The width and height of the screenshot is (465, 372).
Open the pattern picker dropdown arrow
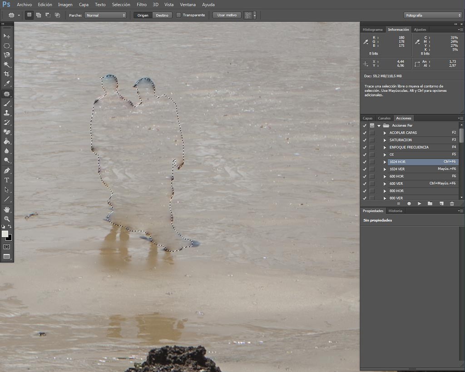(x=255, y=15)
